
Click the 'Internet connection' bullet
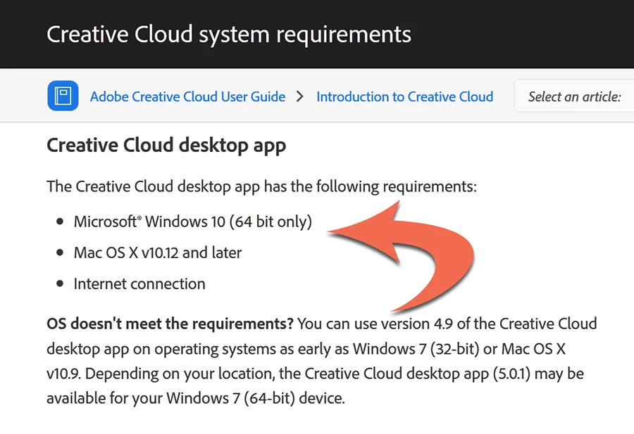(139, 283)
